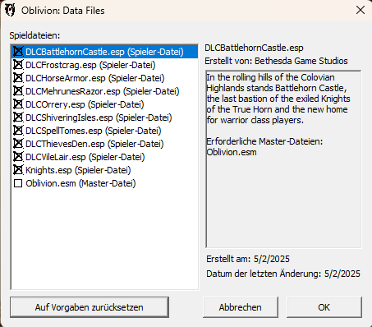
Task: Toggle the DLCHorseArmor.esp checkbox
Action: [18, 78]
